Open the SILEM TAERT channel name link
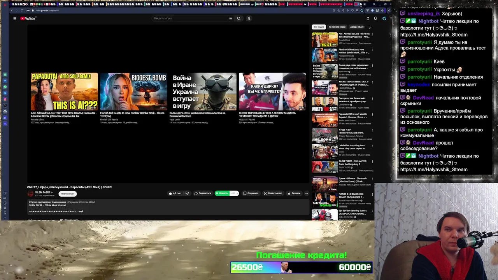This screenshot has height=280, width=498. coord(42,192)
